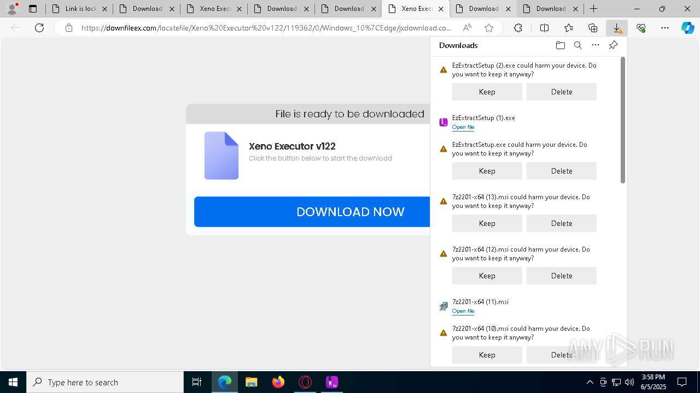Launch Opera from taskbar
700x393 pixels.
(305, 382)
